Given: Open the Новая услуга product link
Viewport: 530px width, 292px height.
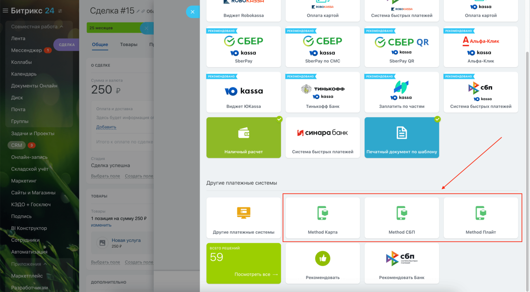Looking at the screenshot, I should click(x=126, y=240).
